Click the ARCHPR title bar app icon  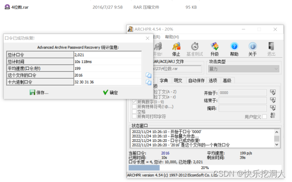(x=130, y=29)
